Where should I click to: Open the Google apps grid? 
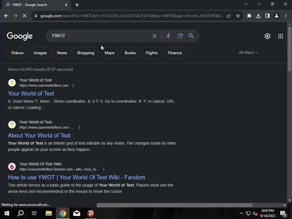(281, 36)
